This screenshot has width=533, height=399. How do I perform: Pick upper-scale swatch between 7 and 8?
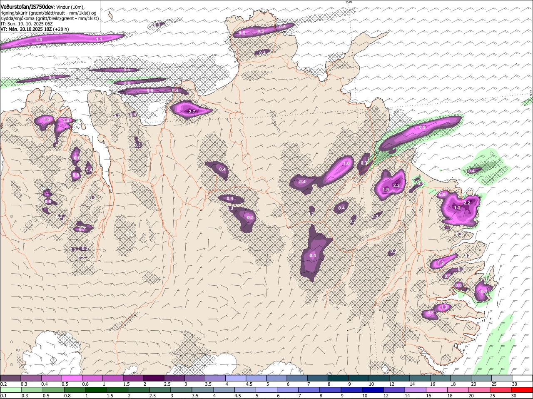click(x=318, y=378)
